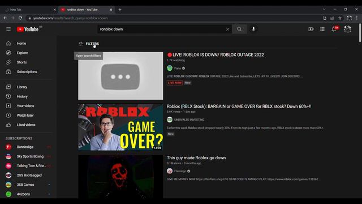Open 'LIVE! ROBLOX IS DOWN' video title
The height and width of the screenshot is (204, 362).
[x=216, y=55]
